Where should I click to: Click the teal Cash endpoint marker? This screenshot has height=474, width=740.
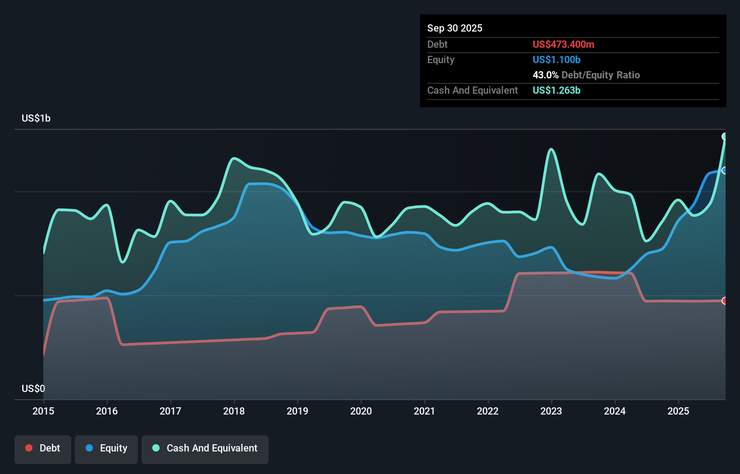[x=725, y=137]
